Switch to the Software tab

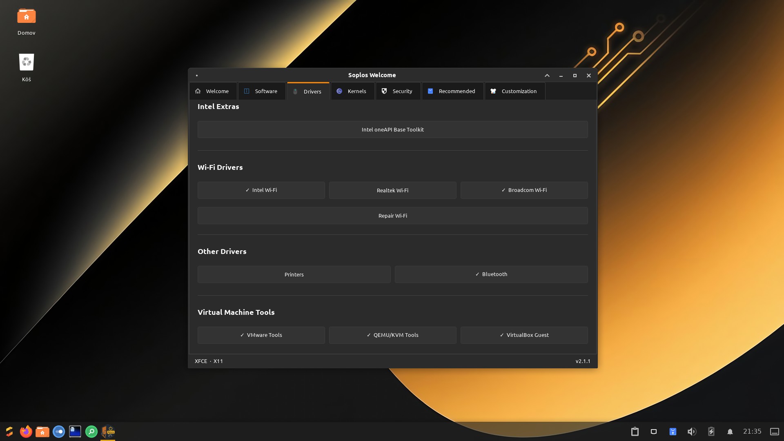tap(262, 91)
